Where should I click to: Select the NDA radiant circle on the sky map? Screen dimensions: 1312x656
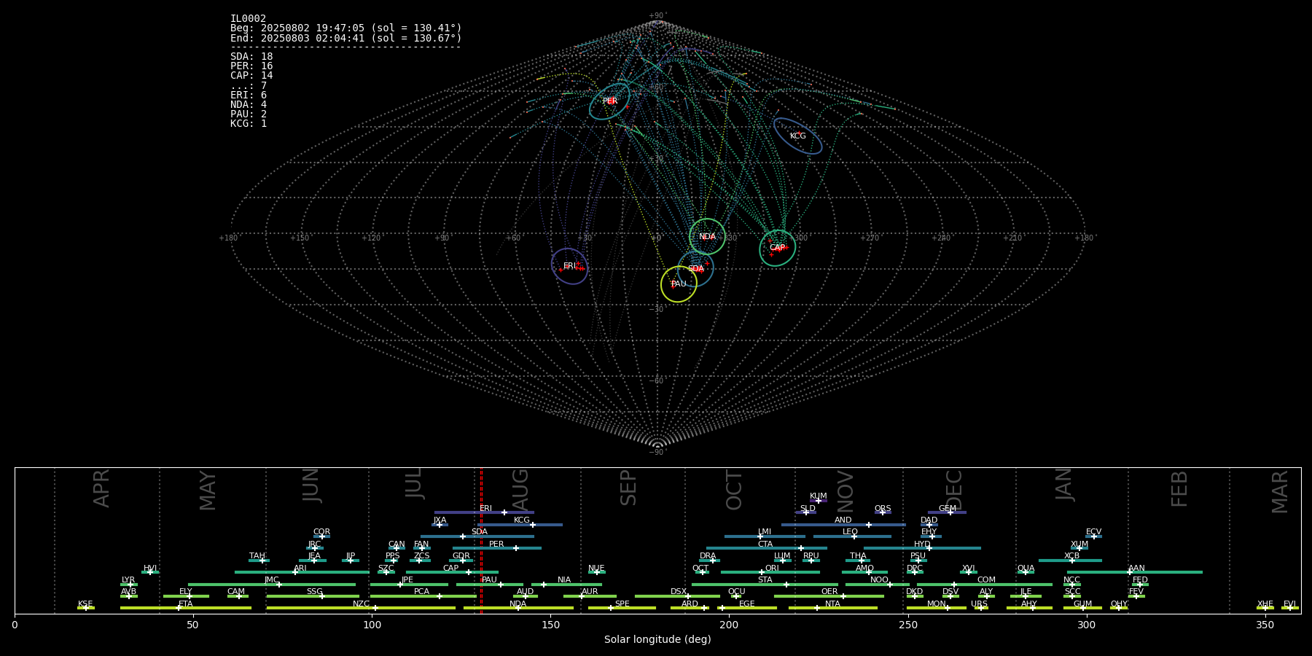[707, 236]
